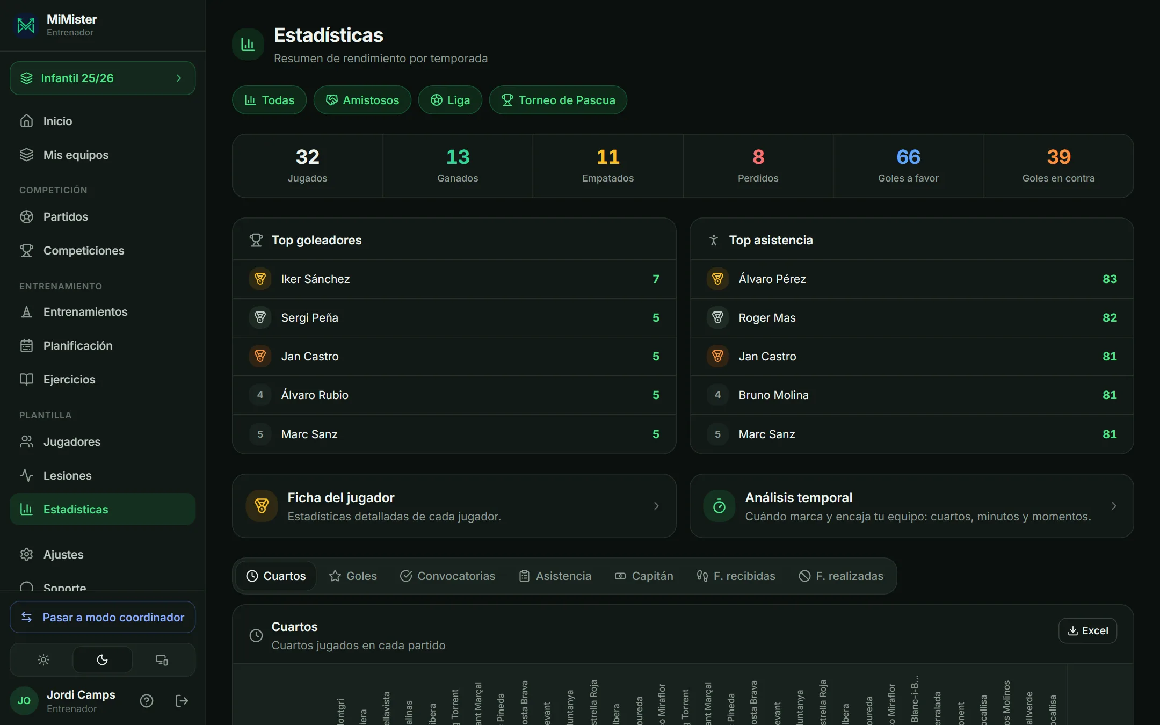Filter statistics by Amistosos
1160x725 pixels.
point(363,100)
